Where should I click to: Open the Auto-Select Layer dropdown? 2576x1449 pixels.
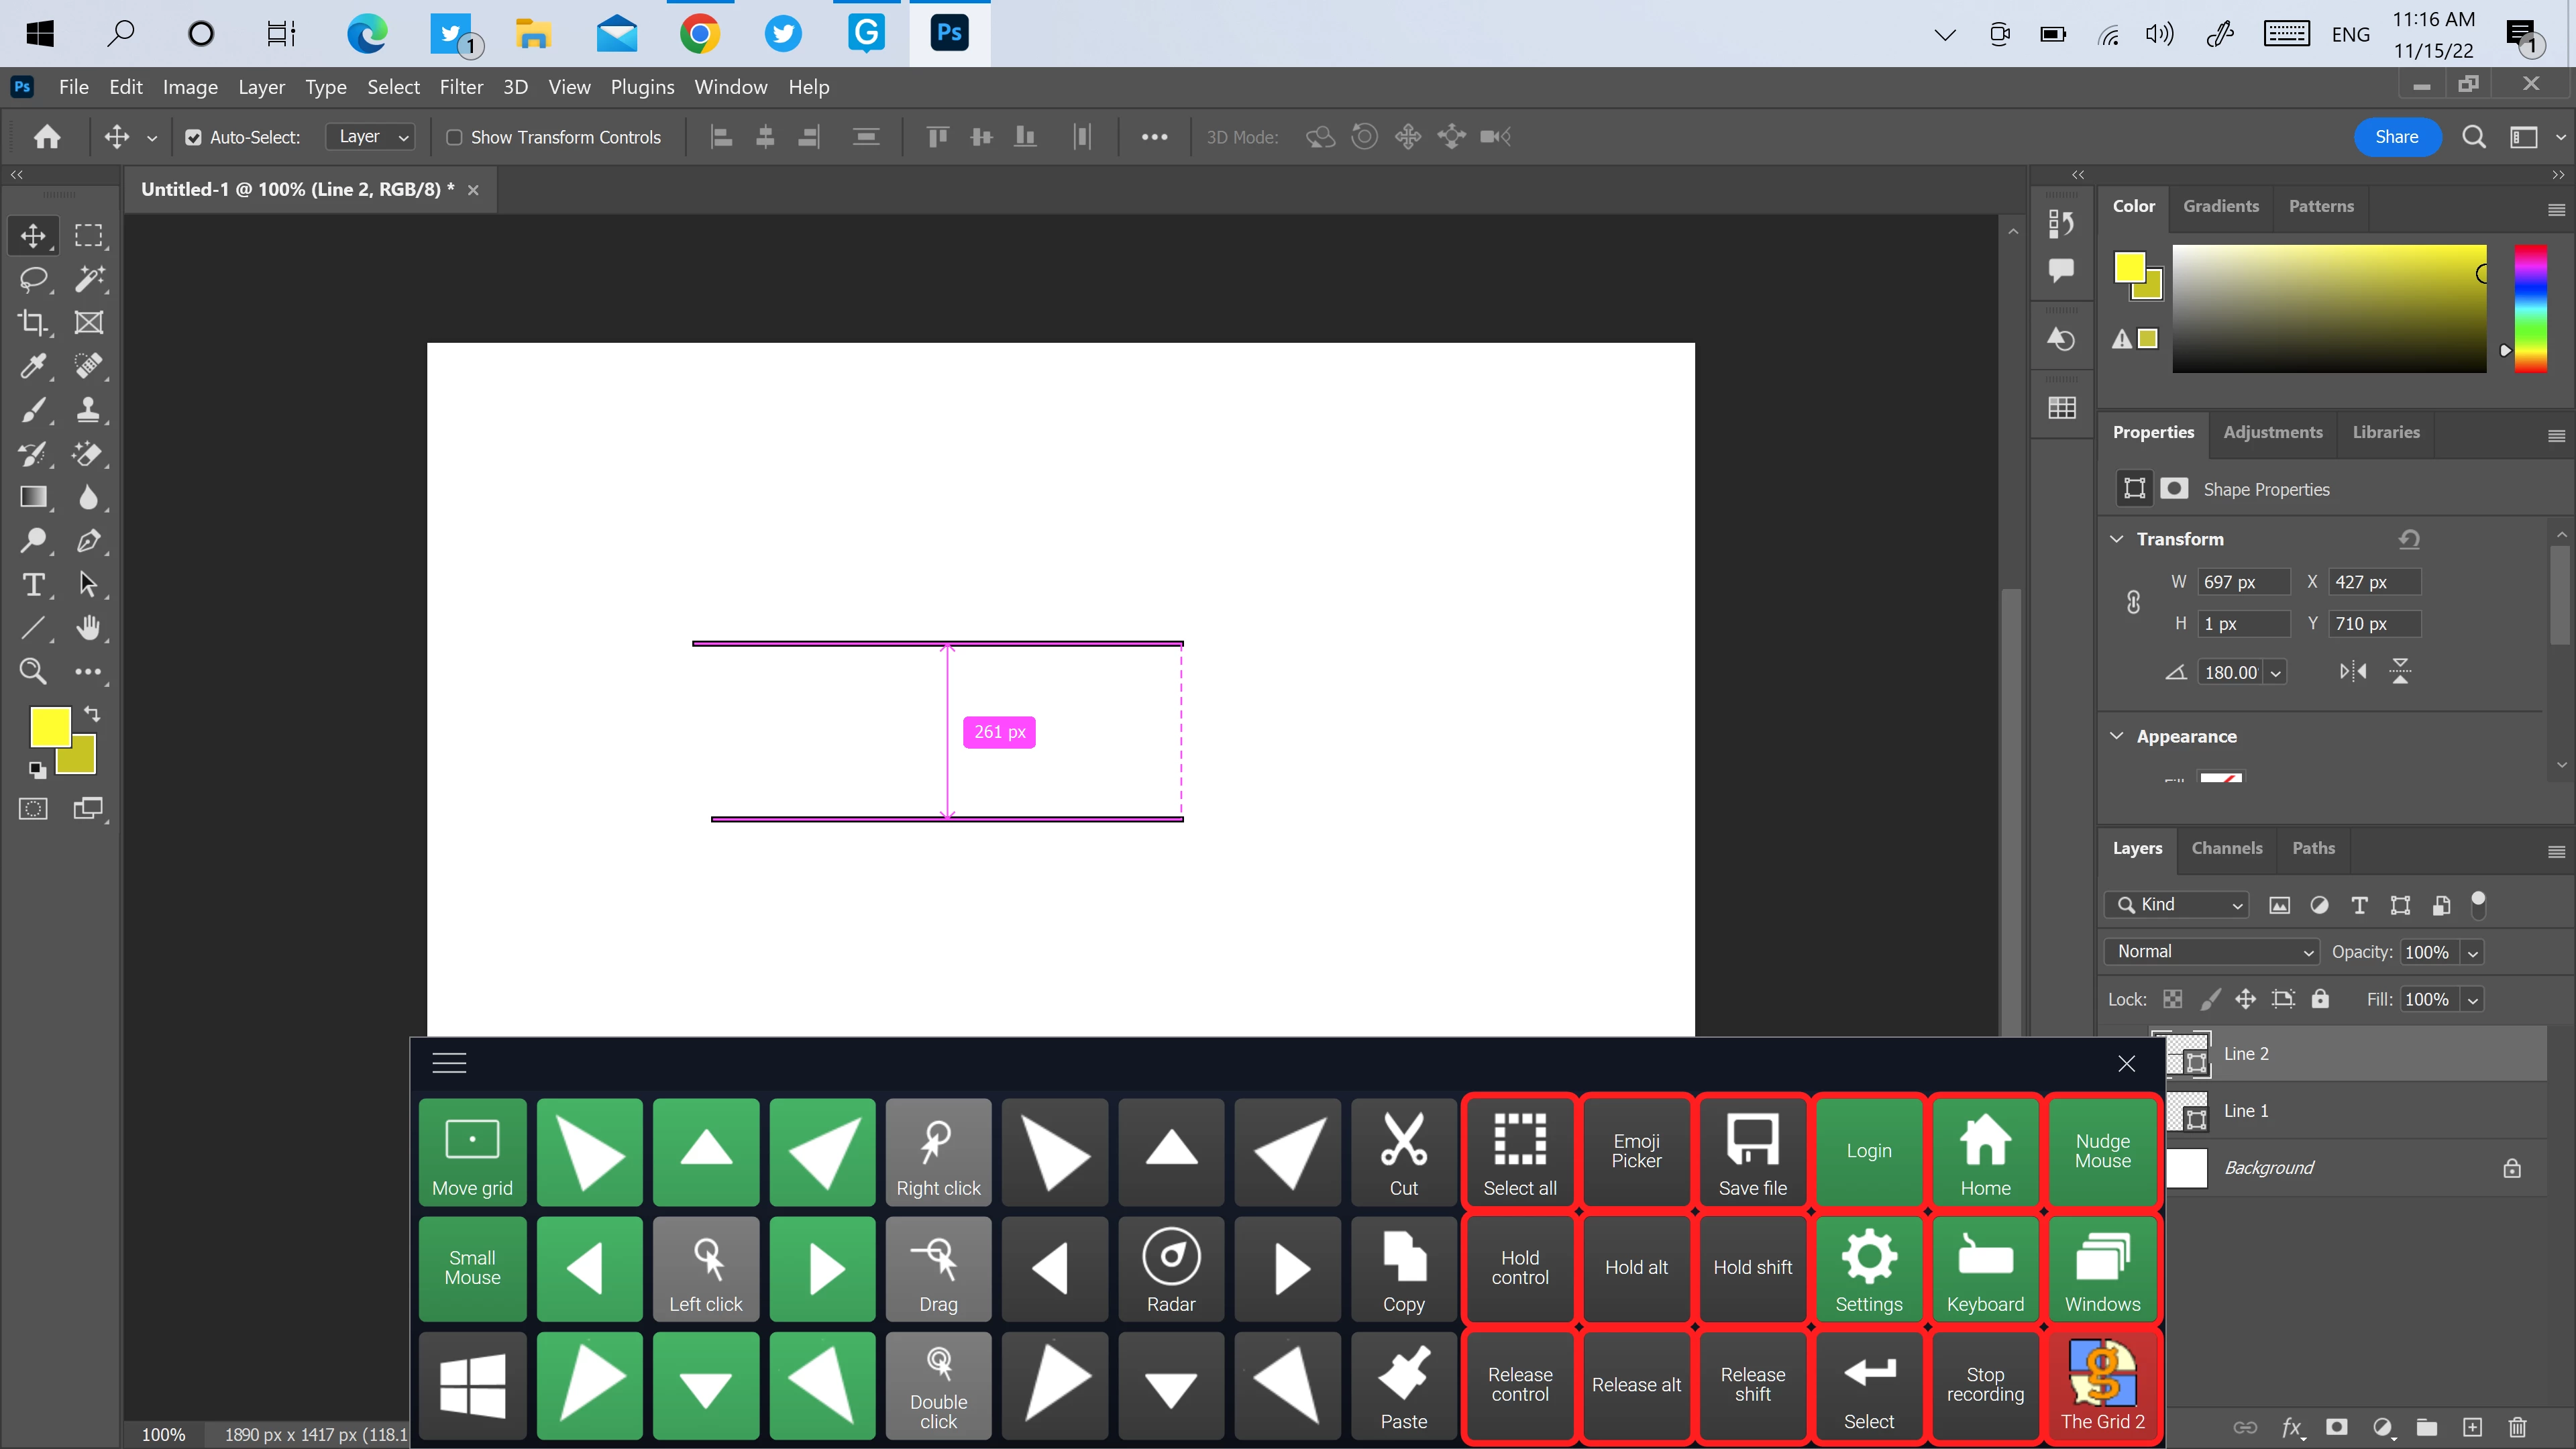(x=371, y=137)
